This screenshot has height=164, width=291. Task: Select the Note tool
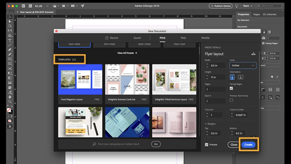[10, 87]
